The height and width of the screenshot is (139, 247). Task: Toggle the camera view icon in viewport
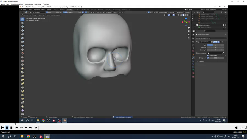tap(189, 35)
